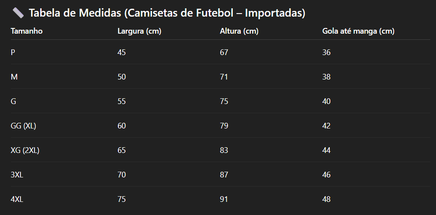Click height value 71 for size M

pyautogui.click(x=224, y=77)
